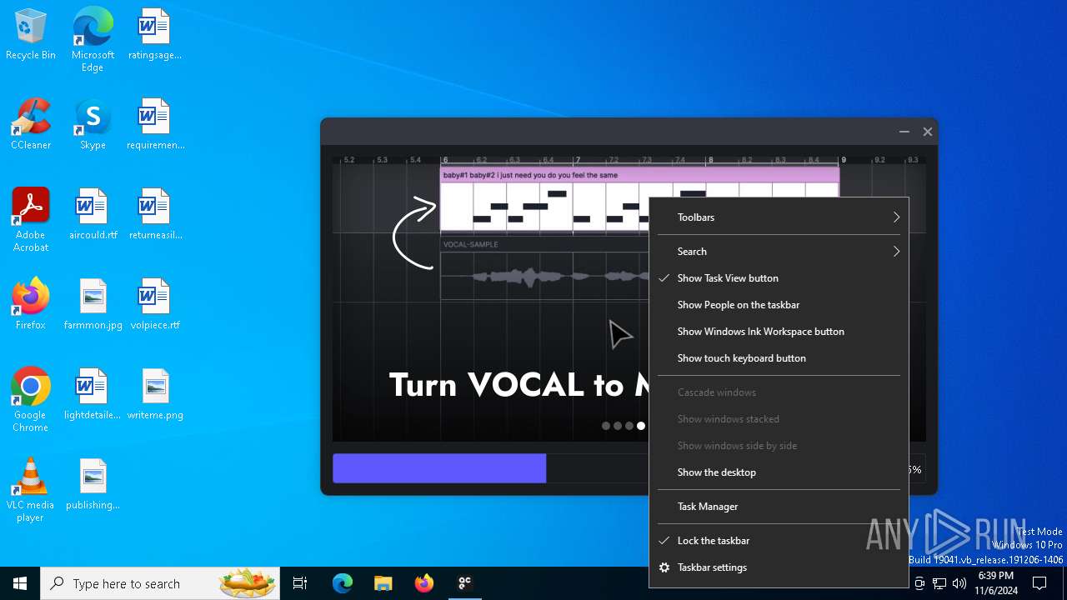Expand the Toolbars submenu

coord(779,217)
